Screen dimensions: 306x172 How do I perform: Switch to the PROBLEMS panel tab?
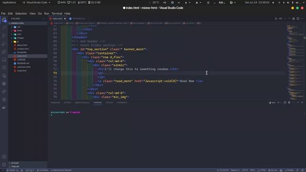point(55,103)
